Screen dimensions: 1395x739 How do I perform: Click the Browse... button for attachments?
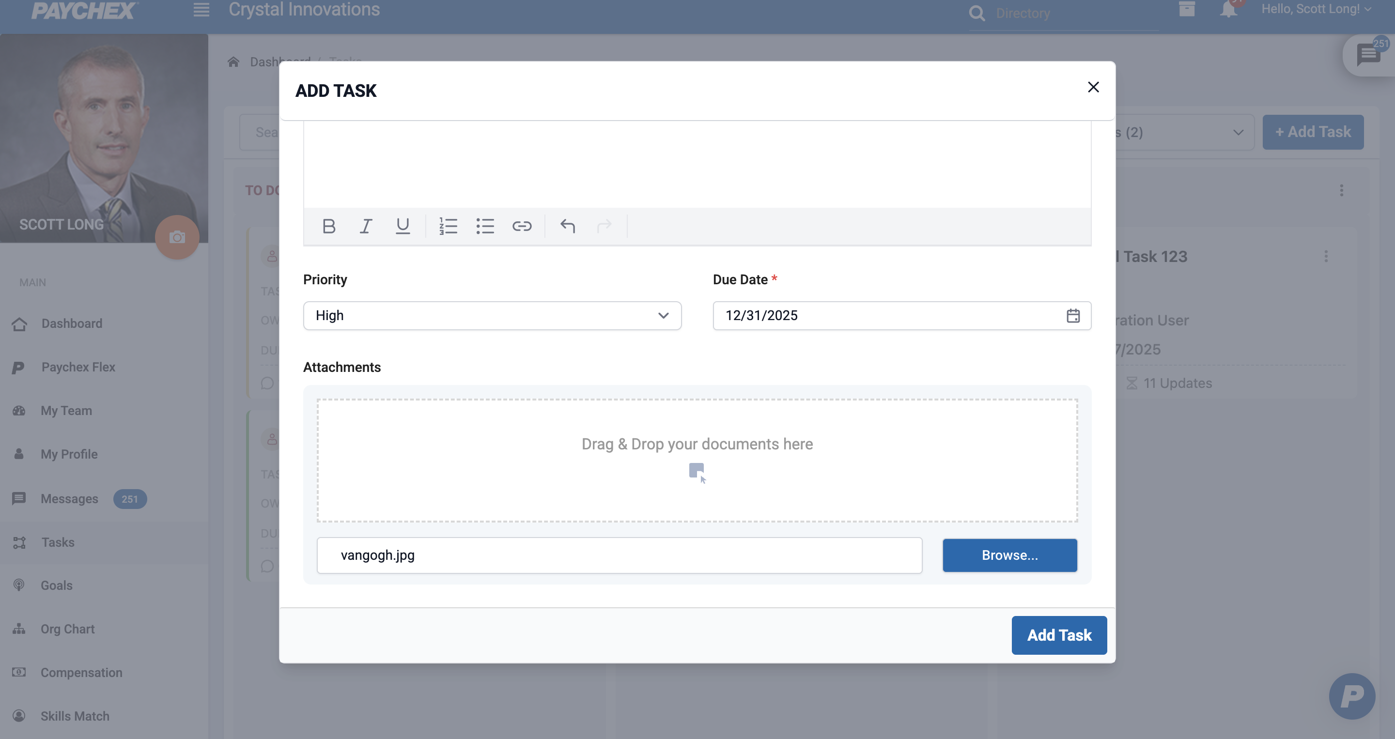coord(1009,555)
